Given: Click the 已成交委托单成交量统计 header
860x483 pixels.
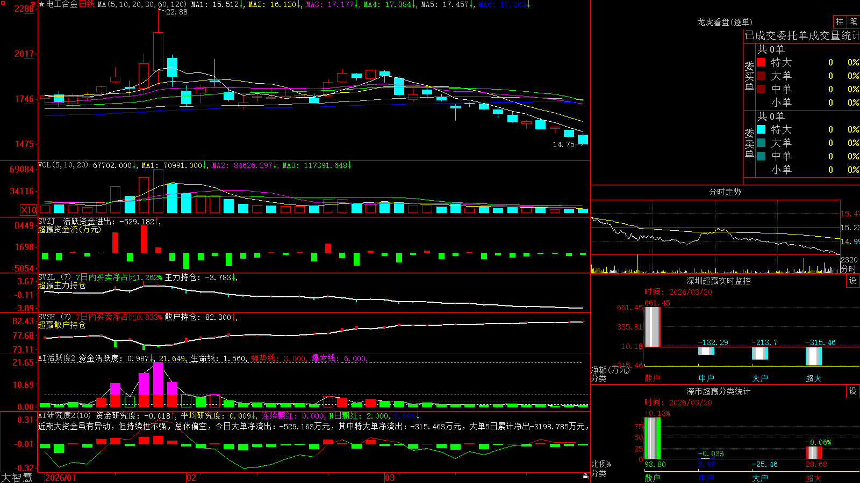Looking at the screenshot, I should pyautogui.click(x=802, y=35).
